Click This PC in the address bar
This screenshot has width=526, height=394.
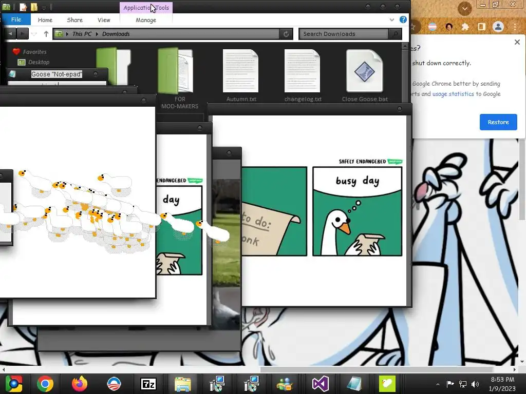pyautogui.click(x=82, y=34)
